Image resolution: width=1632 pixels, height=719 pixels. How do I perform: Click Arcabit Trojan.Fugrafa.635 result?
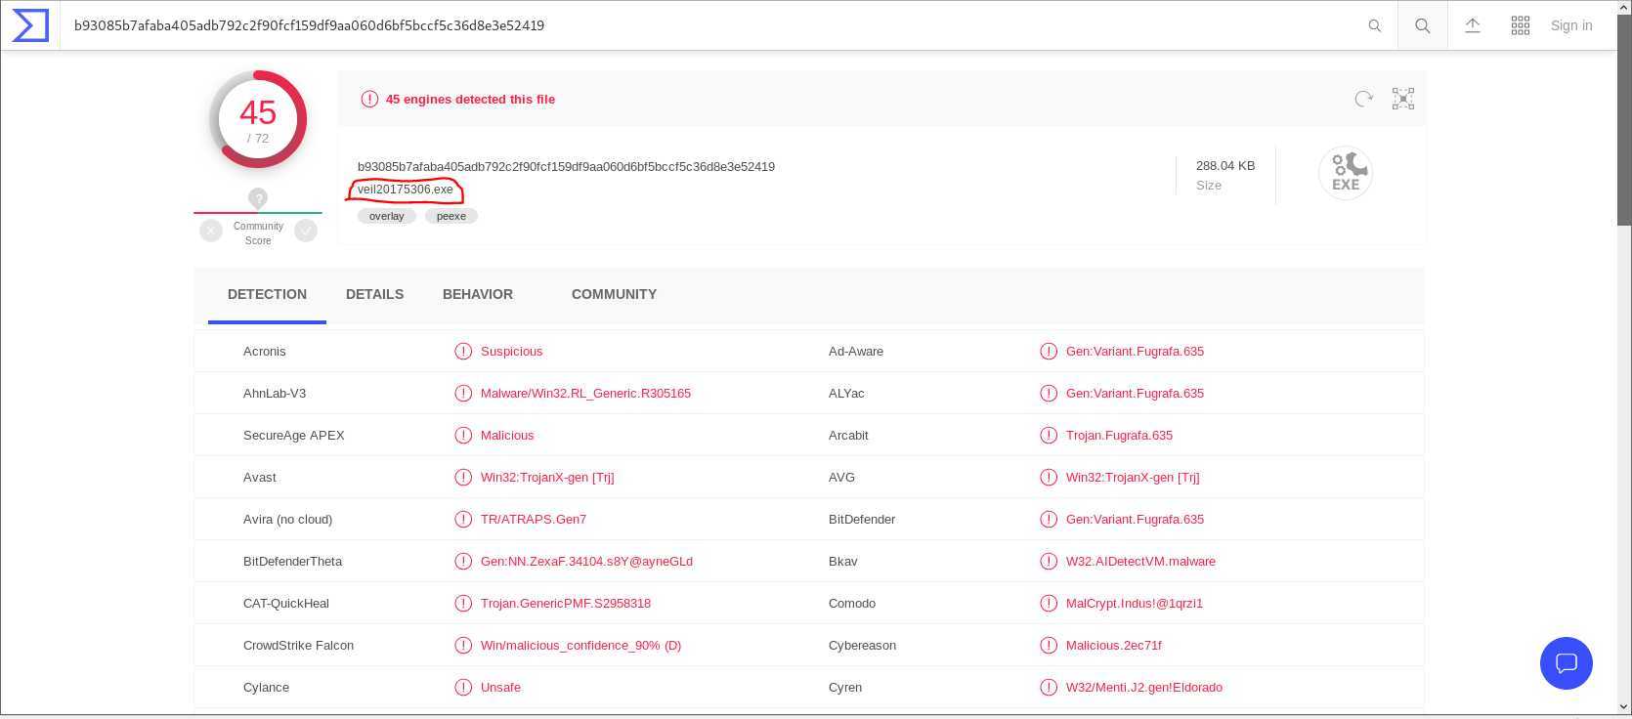pos(1119,436)
